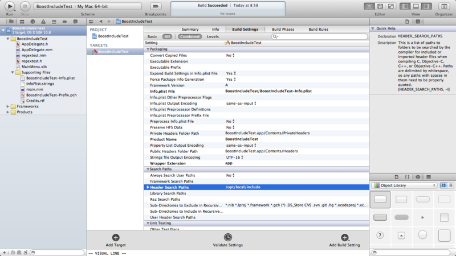Show the Search navigator

[x=32, y=22]
